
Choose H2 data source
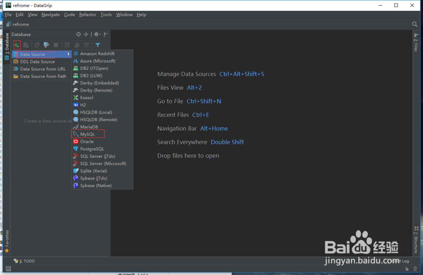[x=102, y=104]
